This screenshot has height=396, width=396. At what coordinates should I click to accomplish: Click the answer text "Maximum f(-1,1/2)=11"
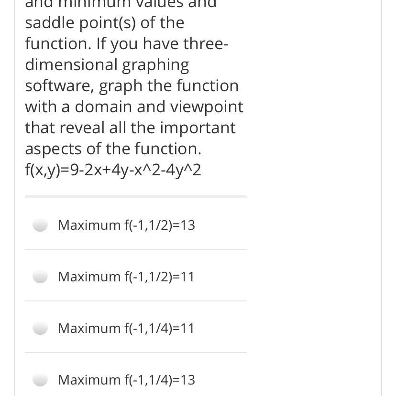point(126,277)
